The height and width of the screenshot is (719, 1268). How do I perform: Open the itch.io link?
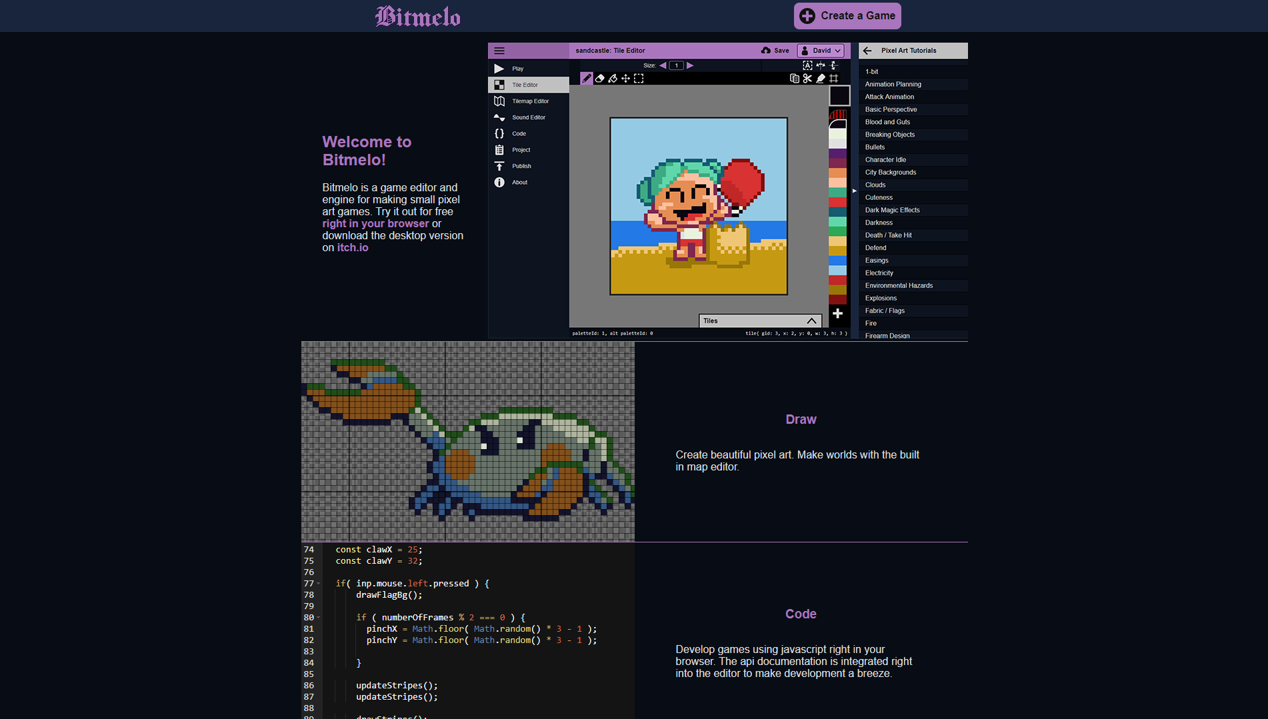click(x=353, y=247)
